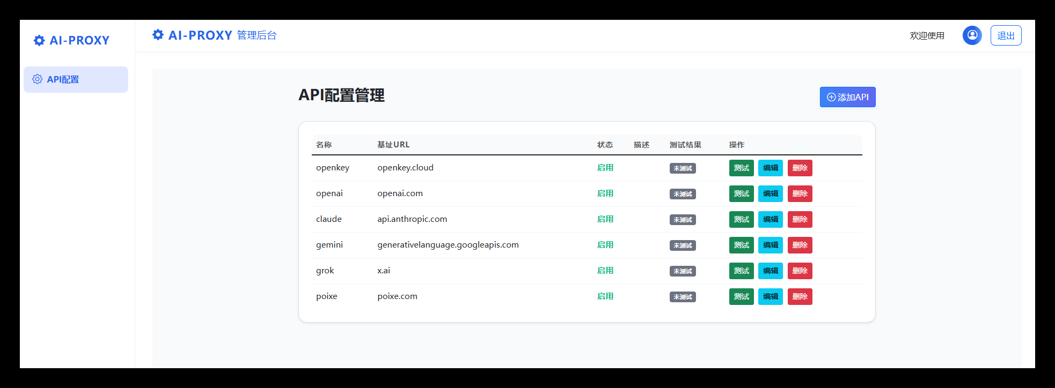Test the grok API
The height and width of the screenshot is (388, 1055).
click(x=741, y=271)
